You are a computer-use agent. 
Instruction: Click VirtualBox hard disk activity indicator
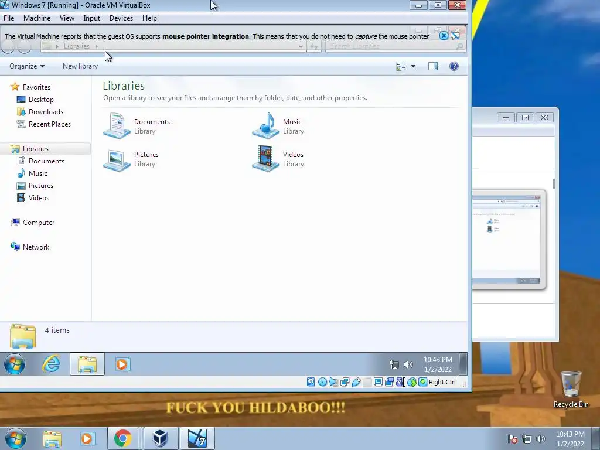[x=311, y=382]
